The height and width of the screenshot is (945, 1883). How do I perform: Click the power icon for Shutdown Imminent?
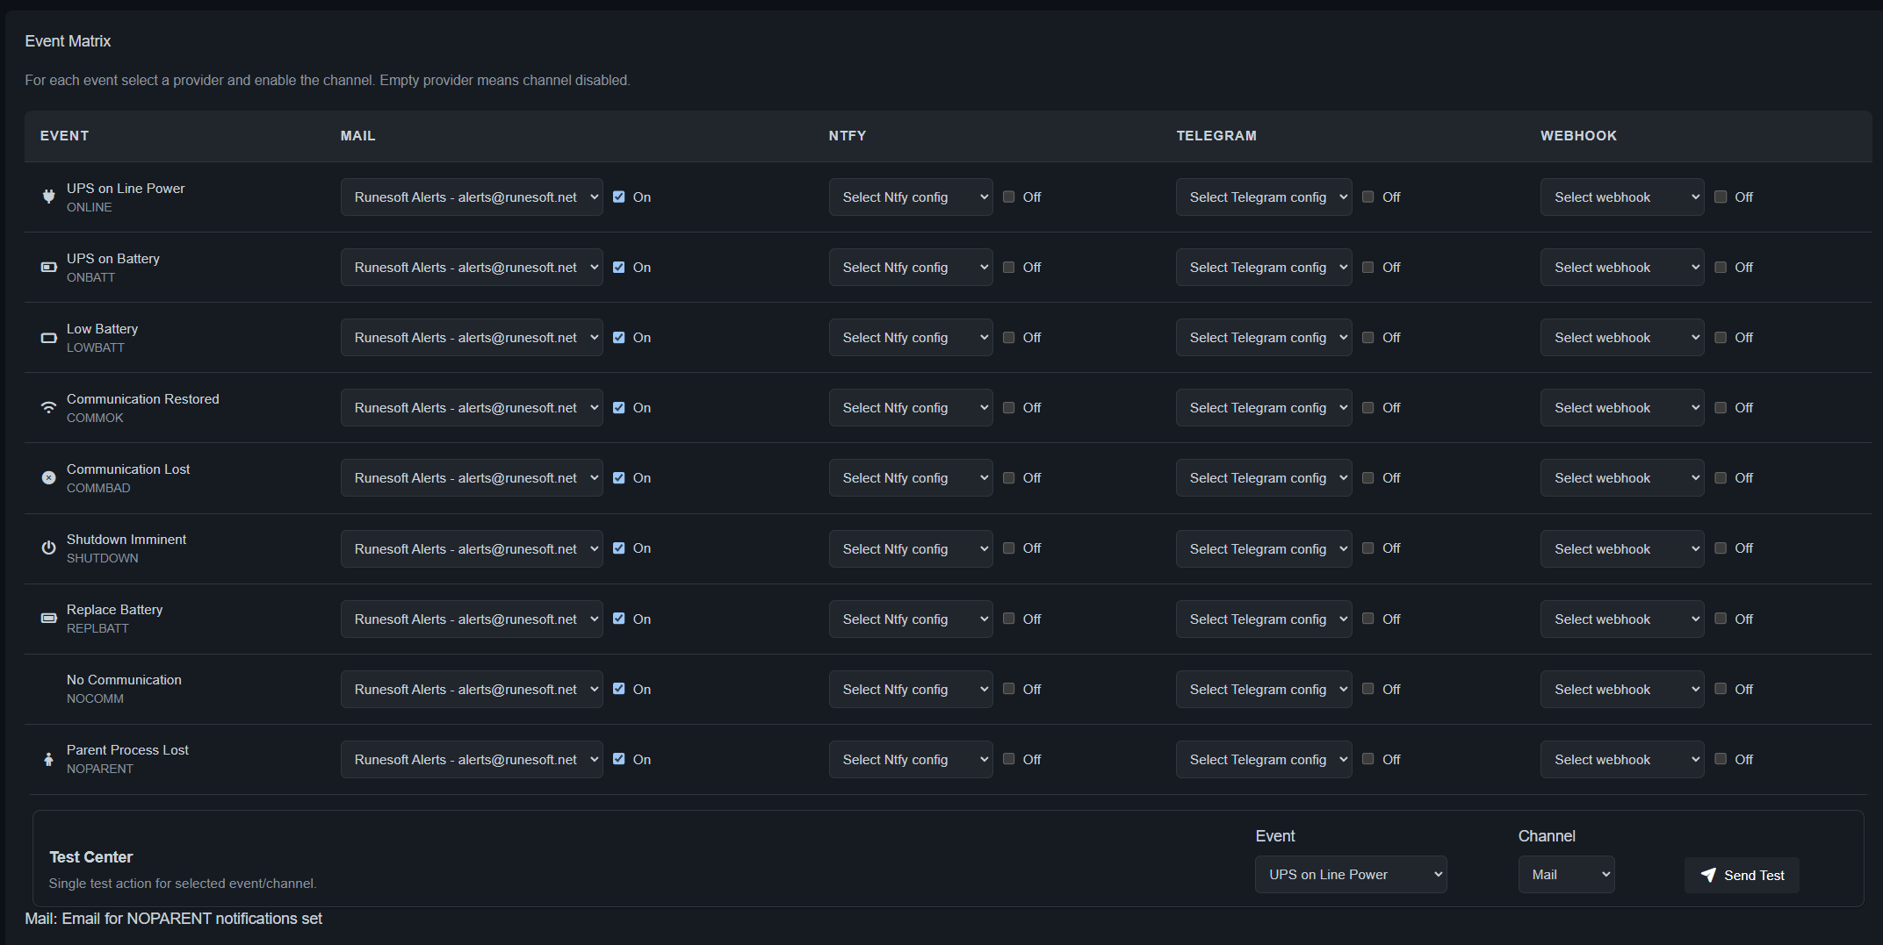49,548
